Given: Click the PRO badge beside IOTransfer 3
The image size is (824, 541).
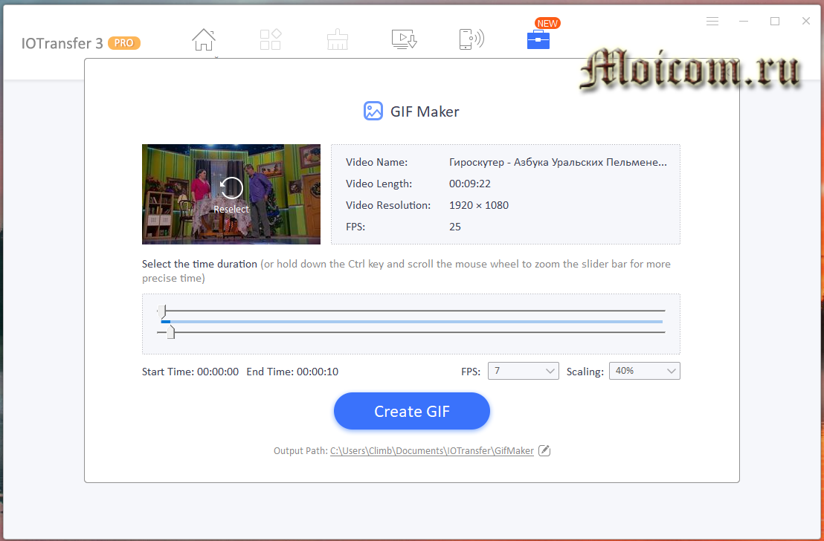Looking at the screenshot, I should 124,43.
